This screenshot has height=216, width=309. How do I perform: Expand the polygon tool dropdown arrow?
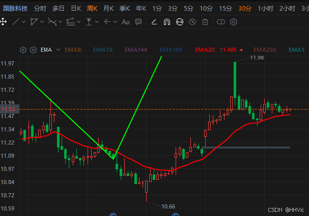click(42, 22)
